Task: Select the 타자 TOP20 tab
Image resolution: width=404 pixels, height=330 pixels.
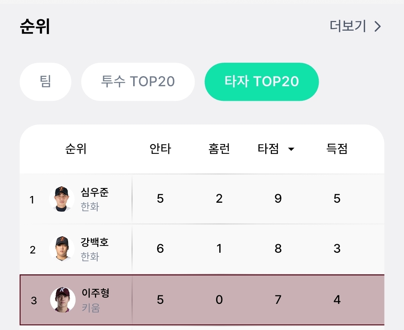Action: [261, 82]
